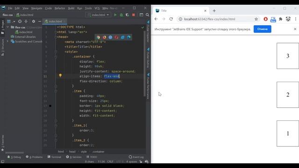Screen dimensions: 299x168
Task: Select index.html in the project tree
Action: click(x=24, y=32)
